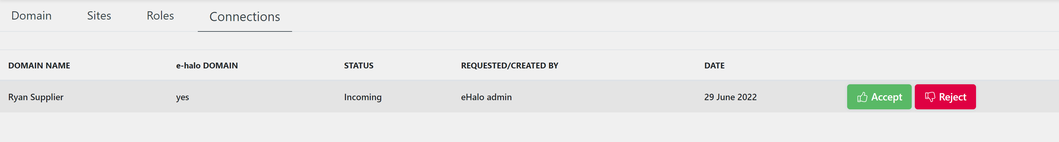Go to the Roles tab
This screenshot has width=1059, height=142.
coord(160,16)
